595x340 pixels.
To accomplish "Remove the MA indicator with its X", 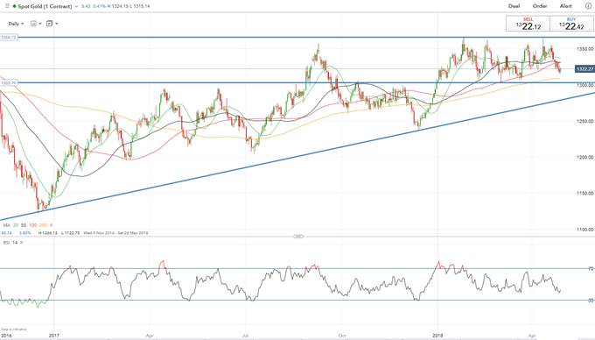I will 52,225.
